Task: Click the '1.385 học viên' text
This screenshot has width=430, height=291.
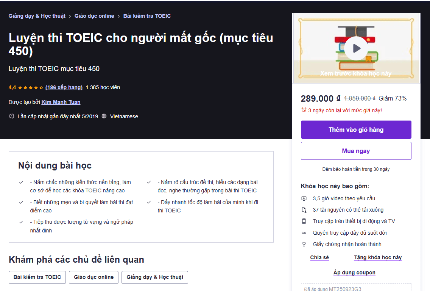Action: (x=103, y=87)
